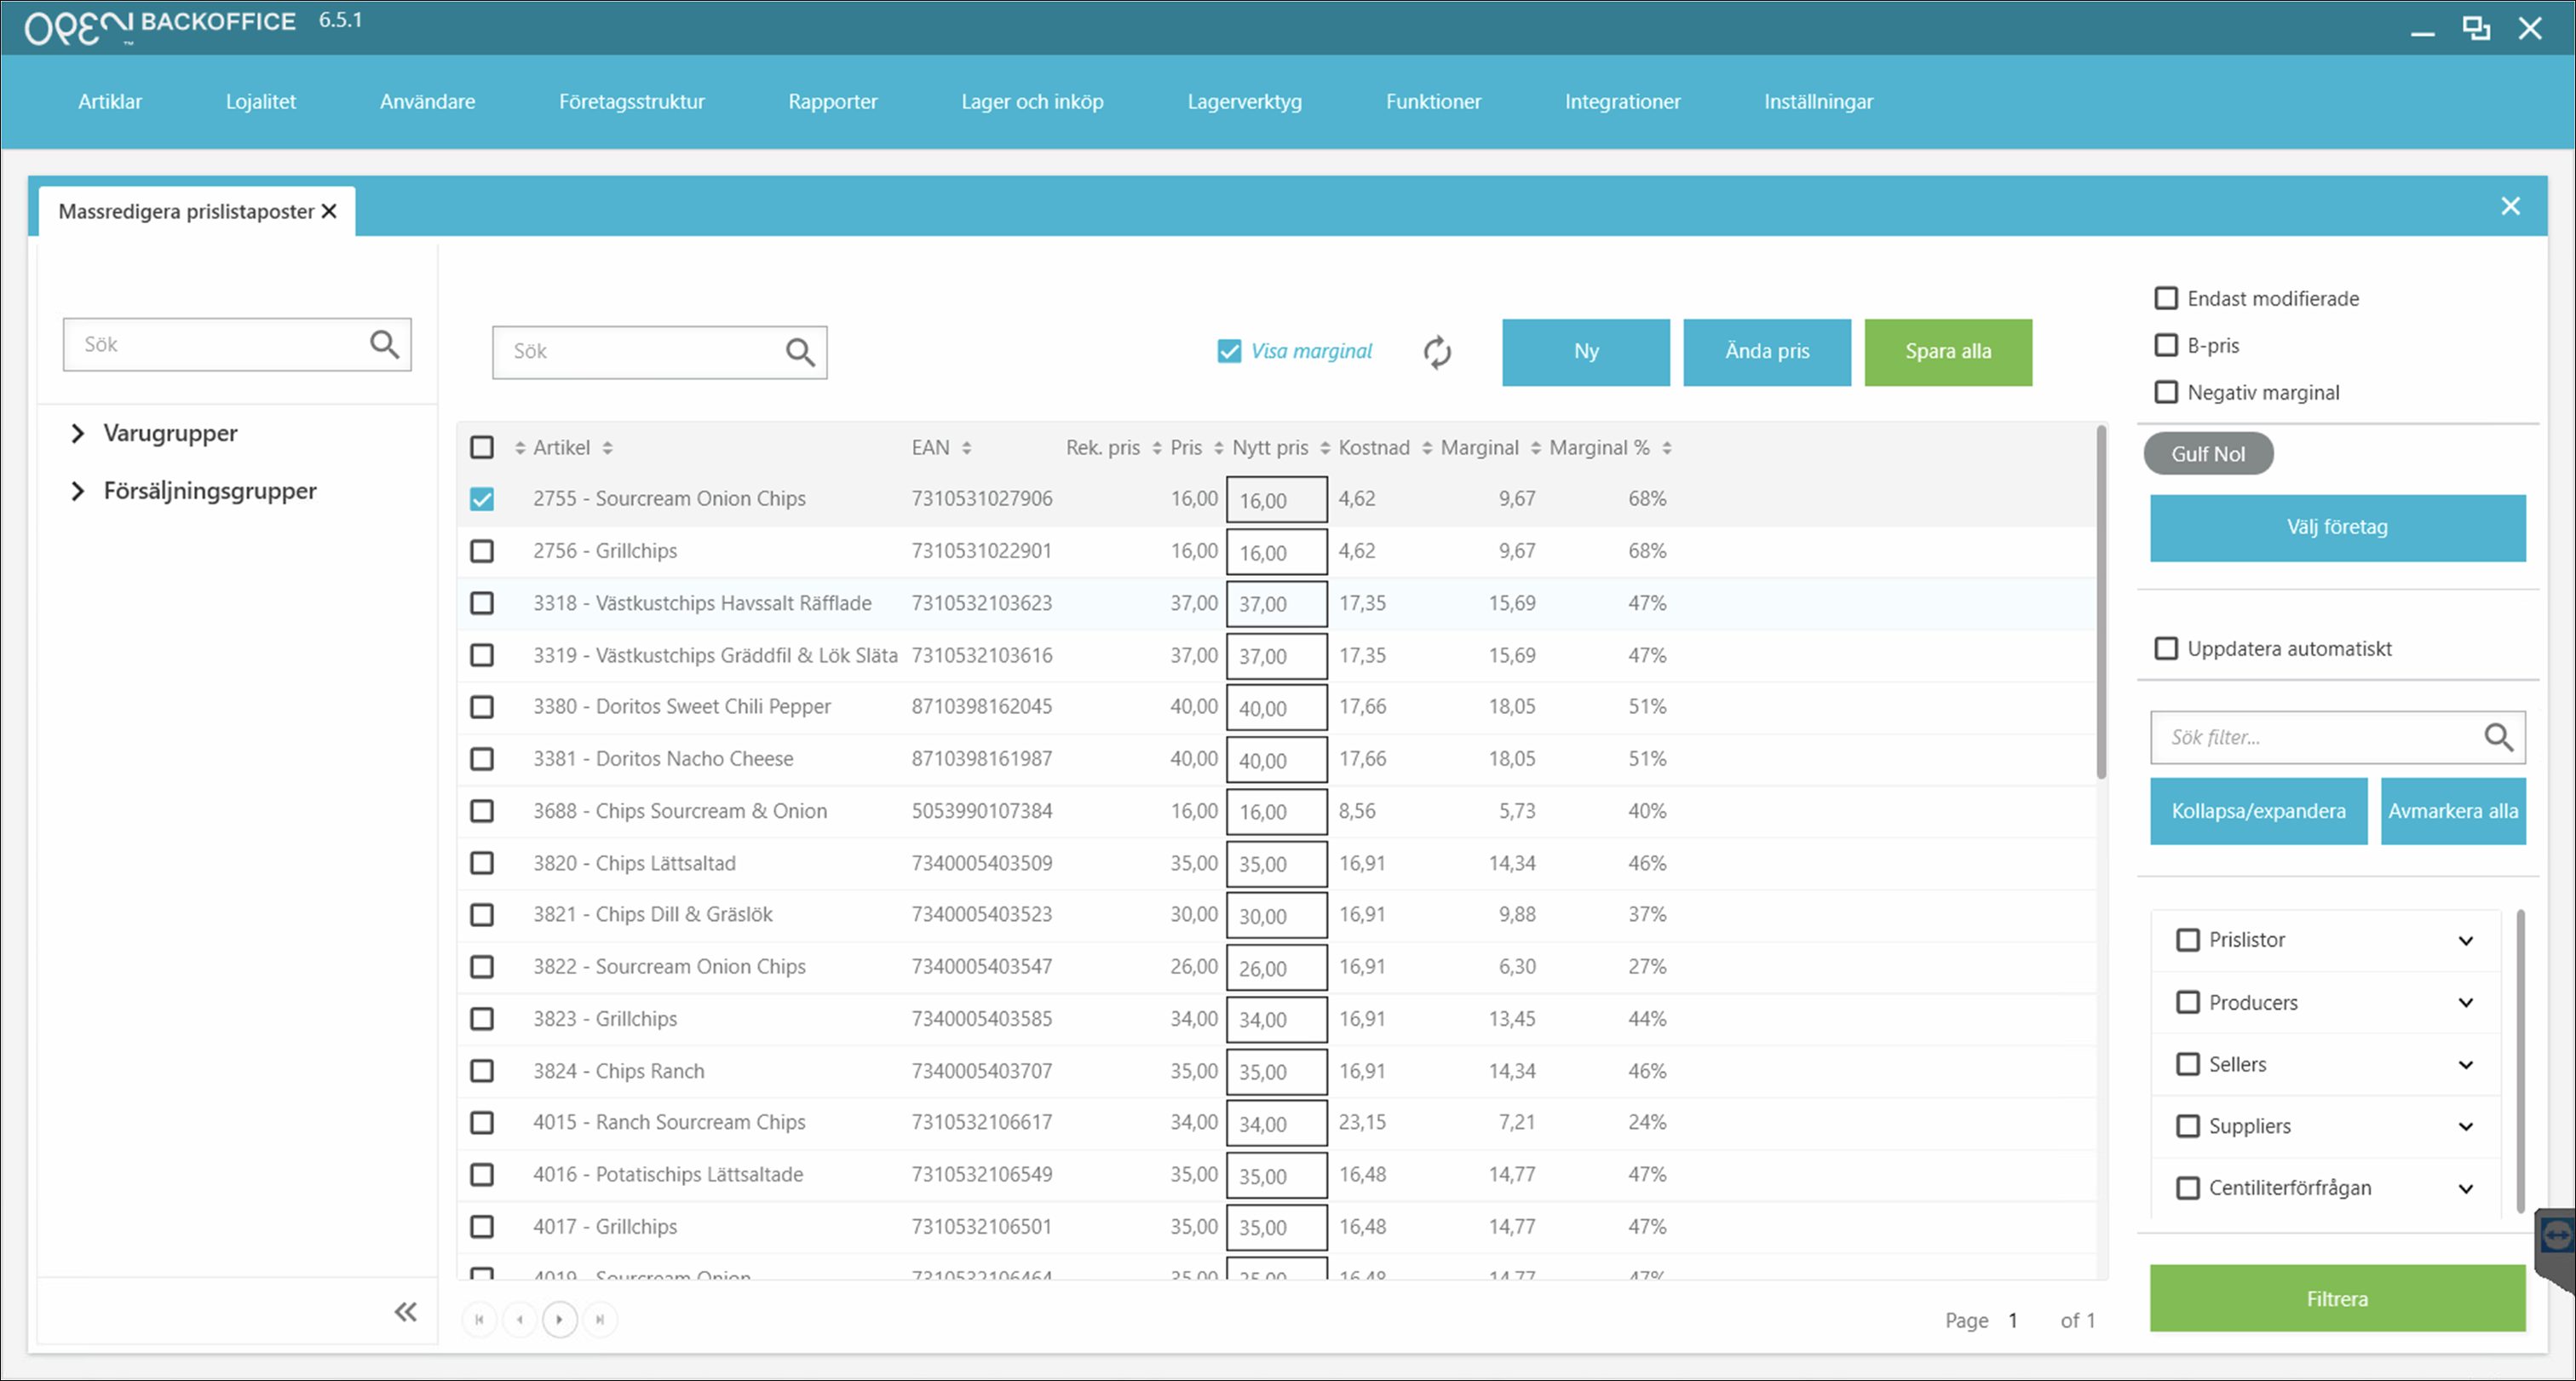Viewport: 2576px width, 1381px height.
Task: Open the Lagerverktyg menu
Action: (1245, 101)
